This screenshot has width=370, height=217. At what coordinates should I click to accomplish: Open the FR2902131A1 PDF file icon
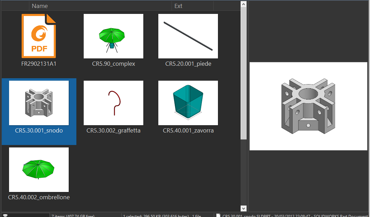(39, 36)
